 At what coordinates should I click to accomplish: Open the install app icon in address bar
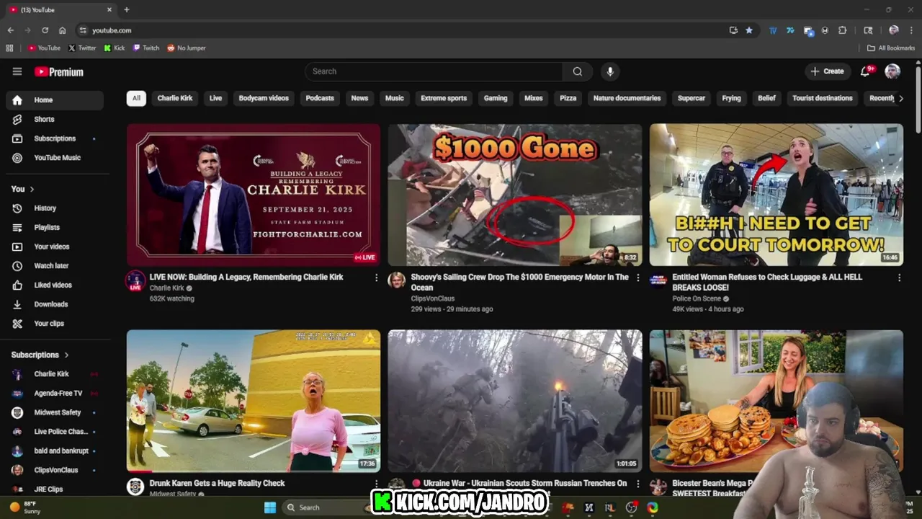(x=733, y=30)
